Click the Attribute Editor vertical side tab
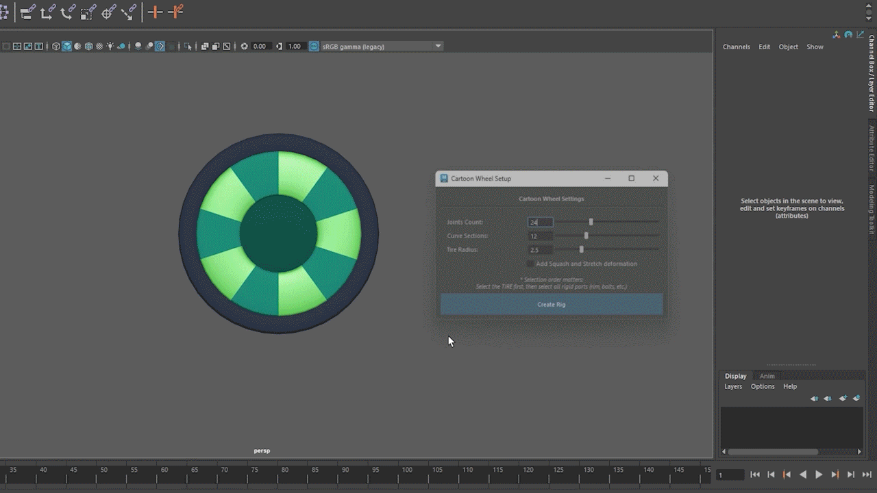This screenshot has height=493, width=877. point(872,149)
